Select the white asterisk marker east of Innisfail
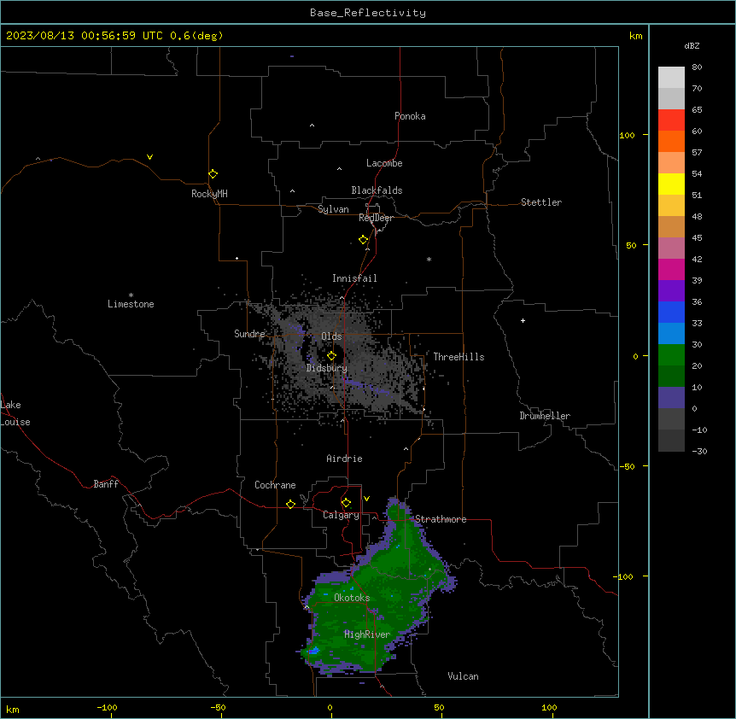This screenshot has width=736, height=719. tap(429, 259)
